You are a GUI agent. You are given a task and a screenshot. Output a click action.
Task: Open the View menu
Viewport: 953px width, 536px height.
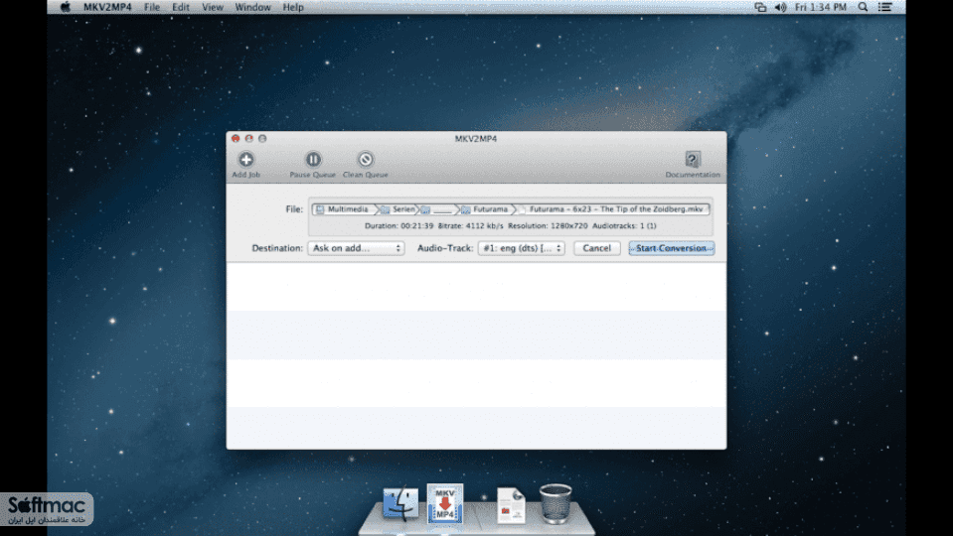click(213, 7)
